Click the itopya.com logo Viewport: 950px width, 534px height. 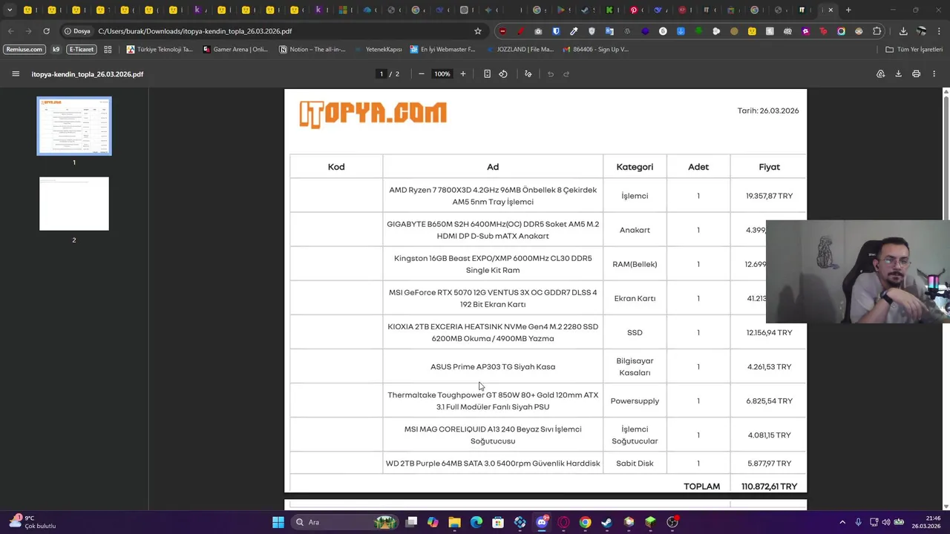(x=373, y=113)
